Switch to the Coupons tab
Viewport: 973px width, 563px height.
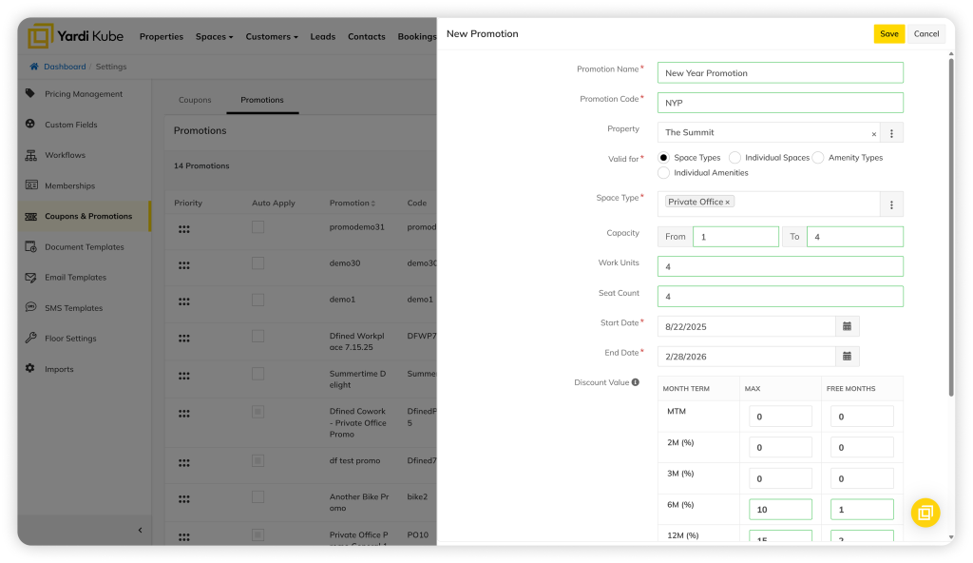(195, 100)
